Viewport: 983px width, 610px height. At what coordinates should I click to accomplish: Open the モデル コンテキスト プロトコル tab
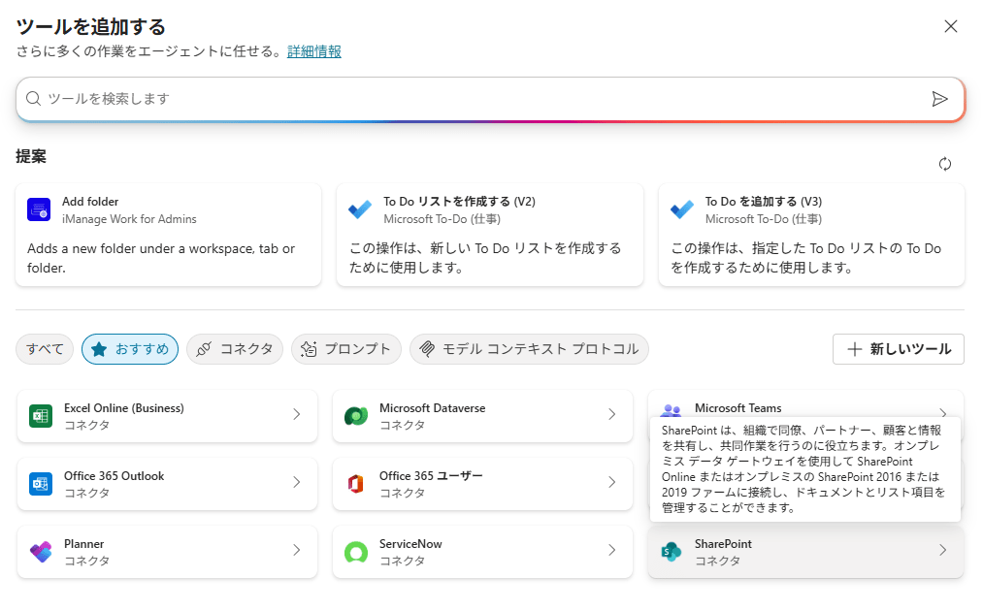pos(529,349)
